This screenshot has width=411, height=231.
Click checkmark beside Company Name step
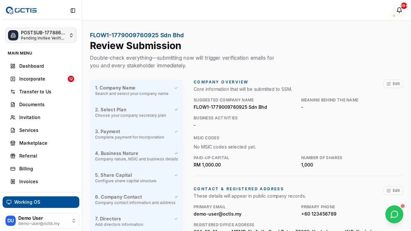click(x=176, y=88)
